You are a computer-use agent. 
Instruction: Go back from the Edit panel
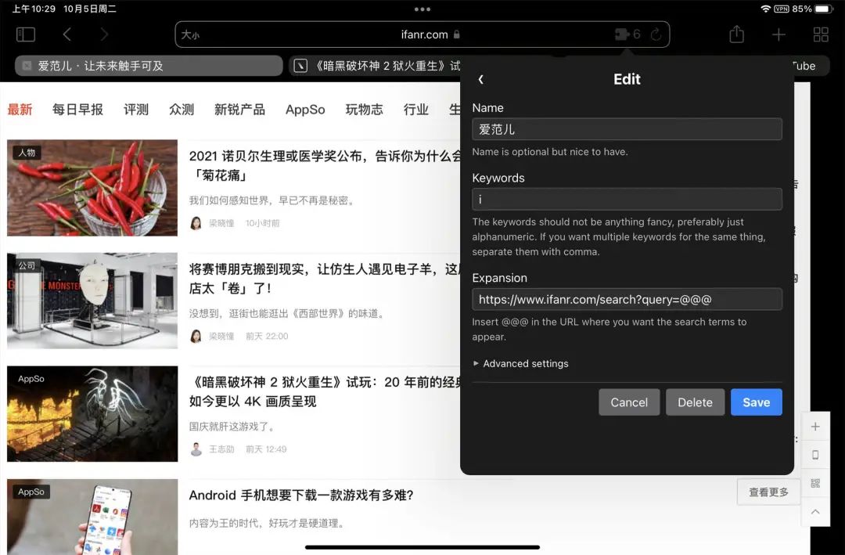click(x=480, y=79)
